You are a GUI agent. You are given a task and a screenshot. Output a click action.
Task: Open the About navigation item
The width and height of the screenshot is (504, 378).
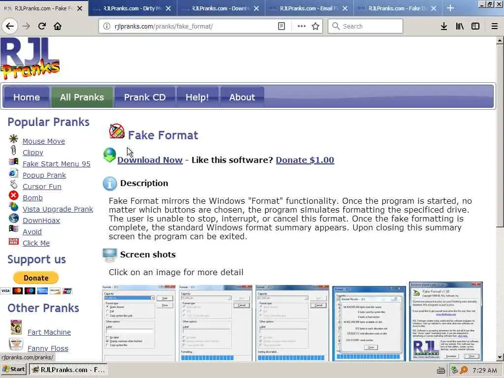(x=242, y=97)
